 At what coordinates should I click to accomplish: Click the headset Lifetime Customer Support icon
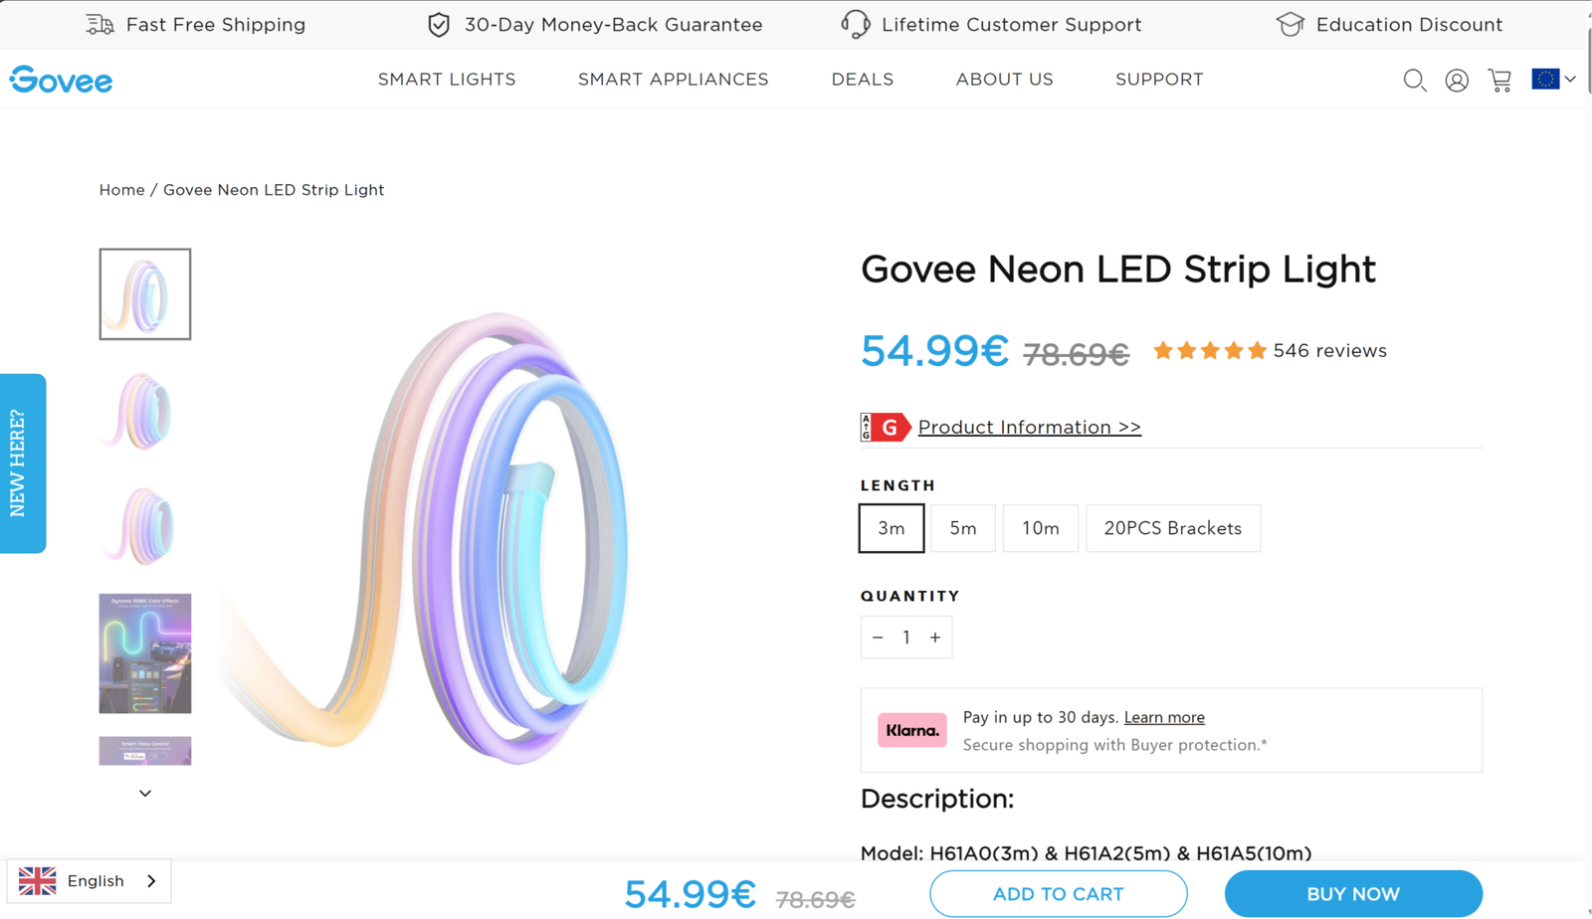855,25
